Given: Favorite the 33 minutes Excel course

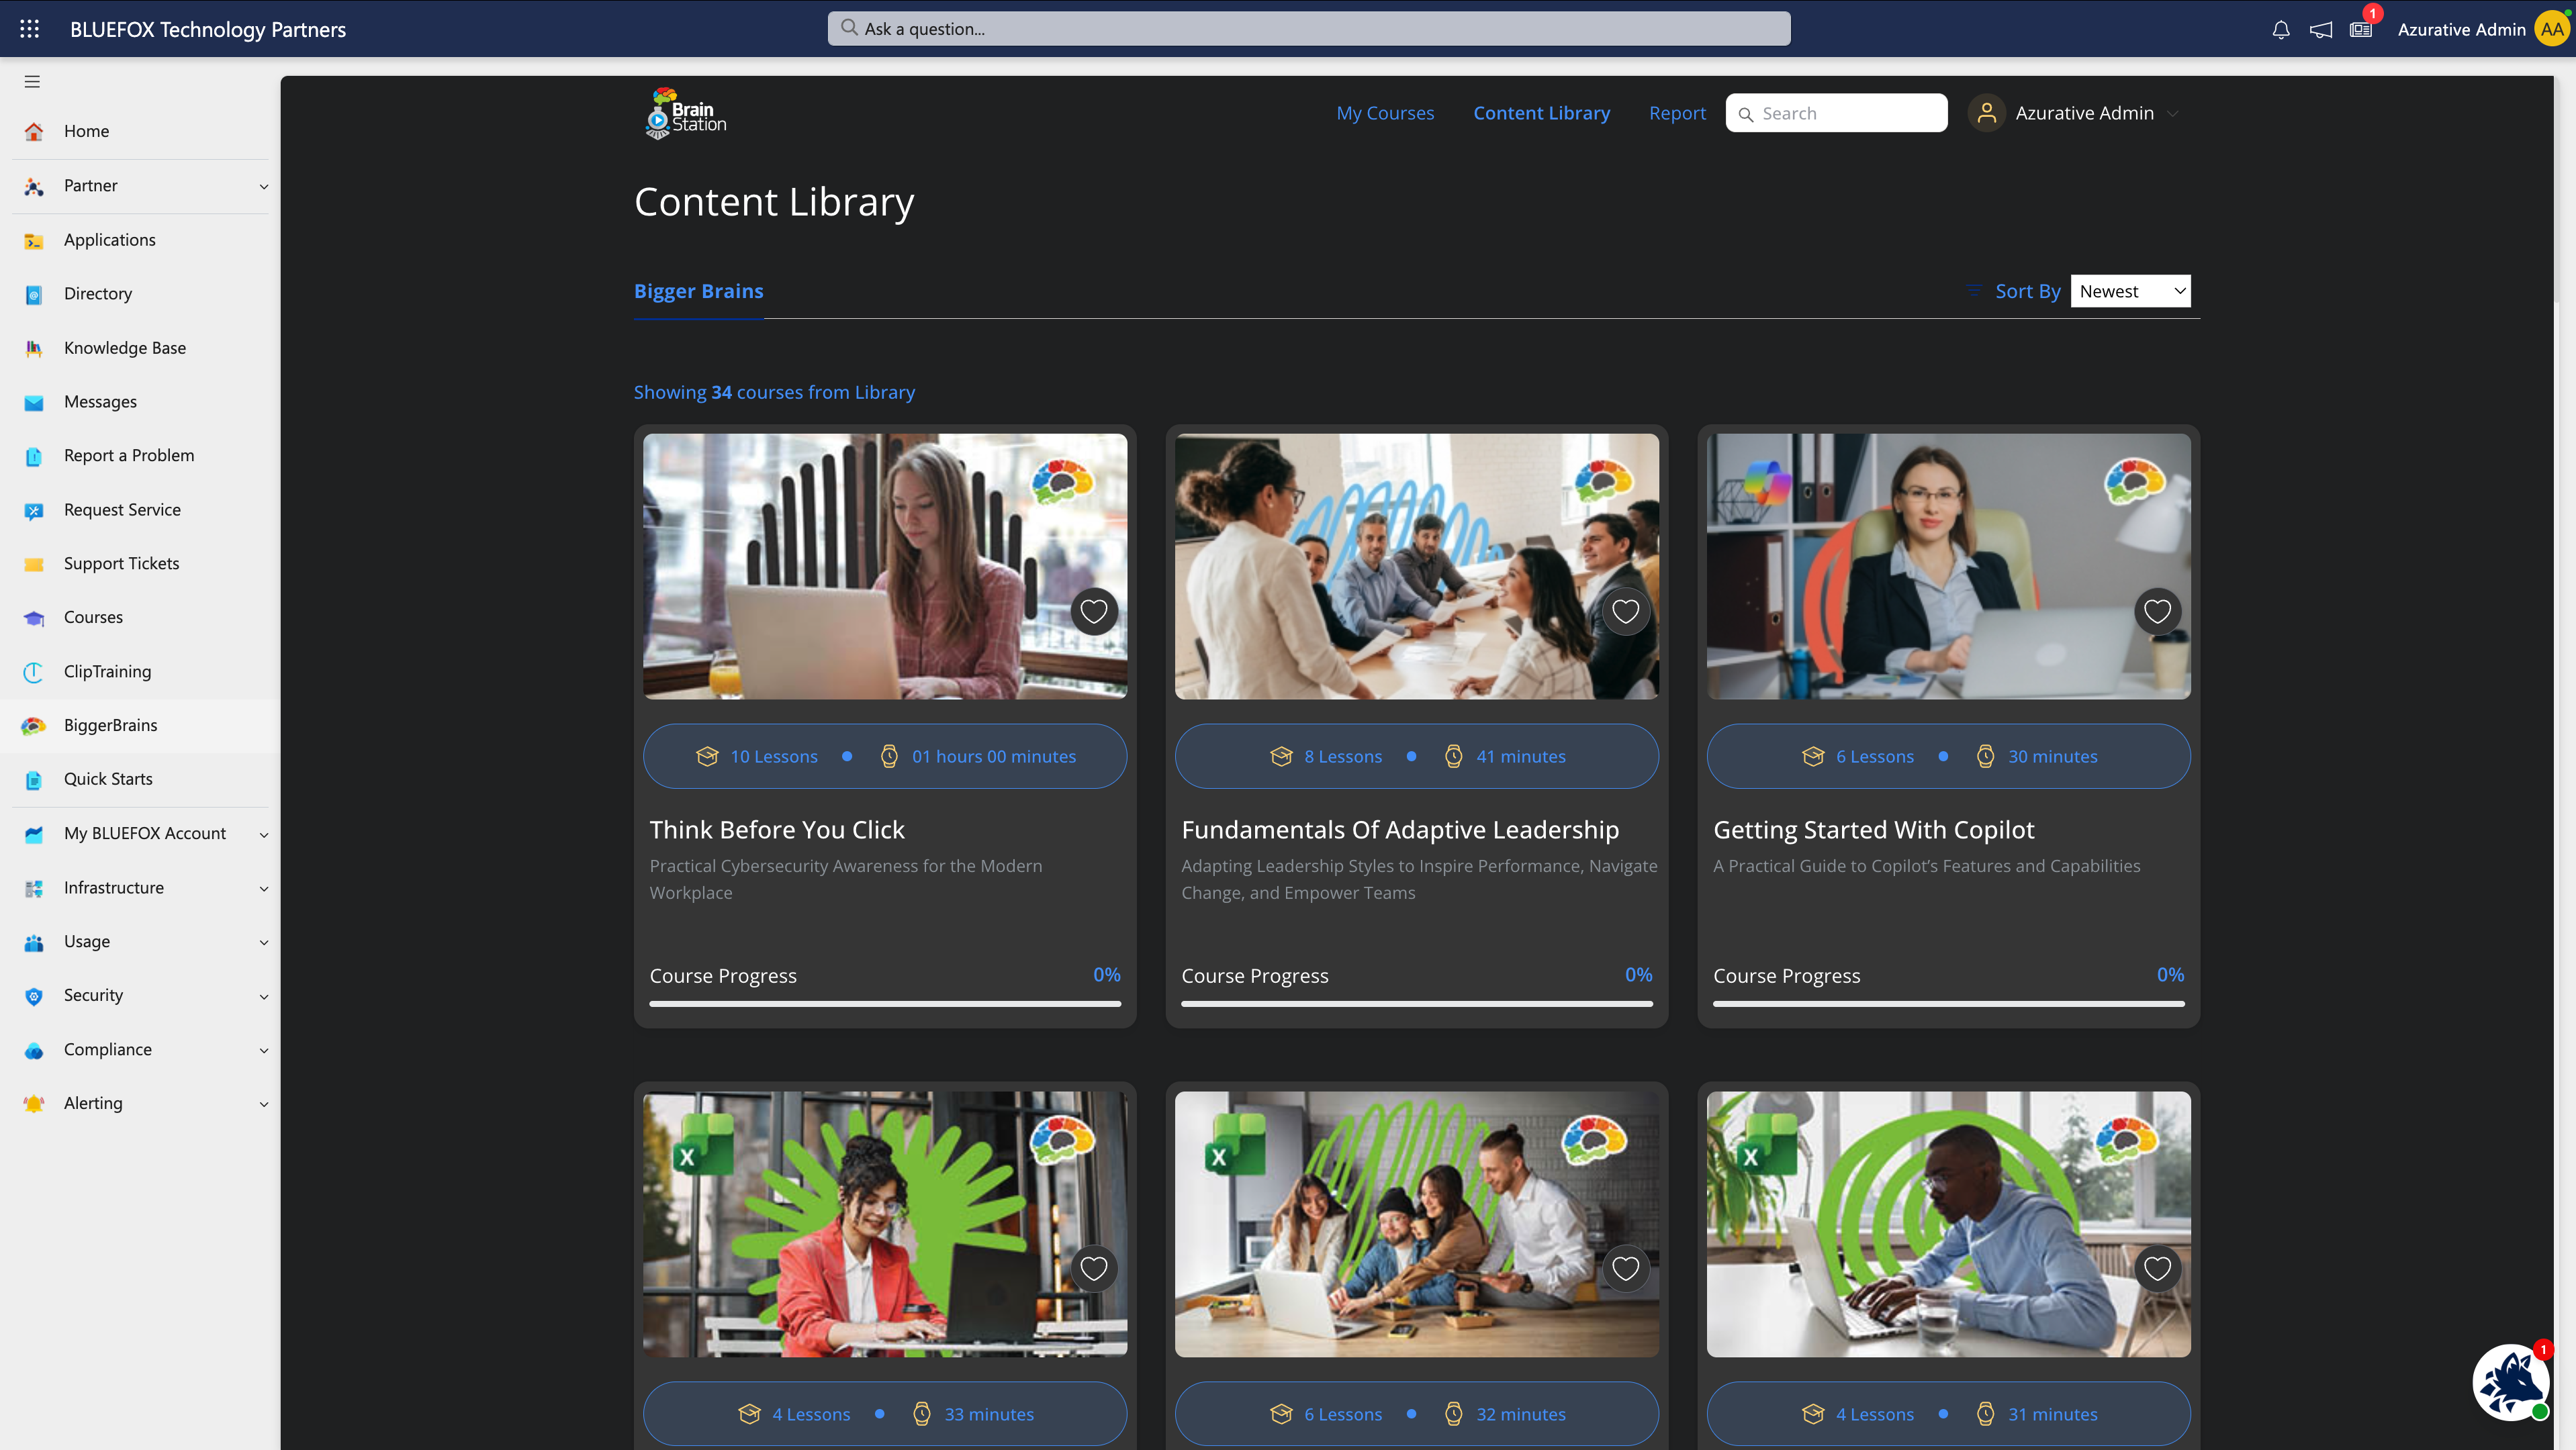Looking at the screenshot, I should tap(1094, 1268).
